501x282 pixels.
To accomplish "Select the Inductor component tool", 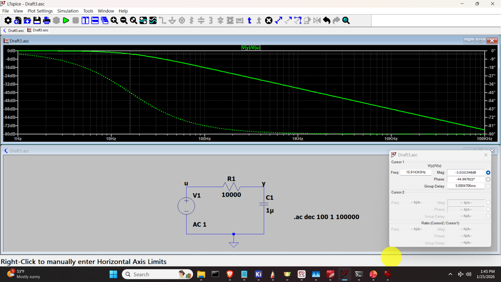I will 211,20.
